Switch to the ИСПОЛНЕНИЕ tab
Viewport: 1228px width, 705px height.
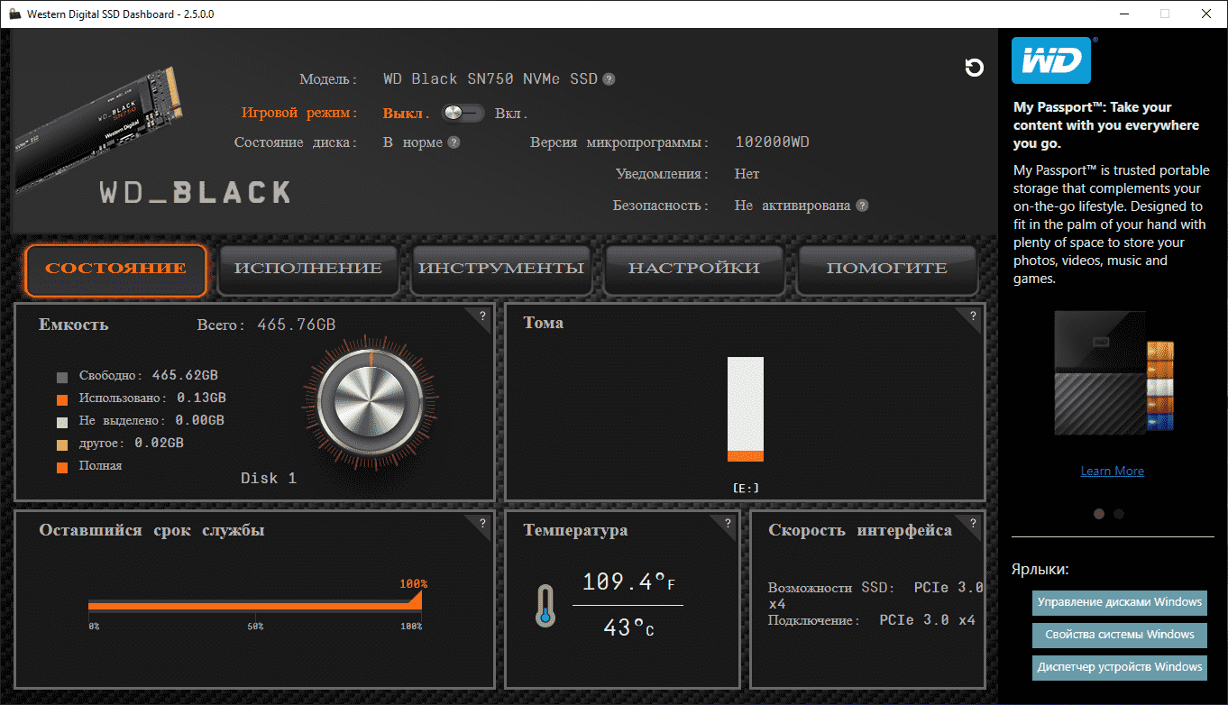coord(307,269)
